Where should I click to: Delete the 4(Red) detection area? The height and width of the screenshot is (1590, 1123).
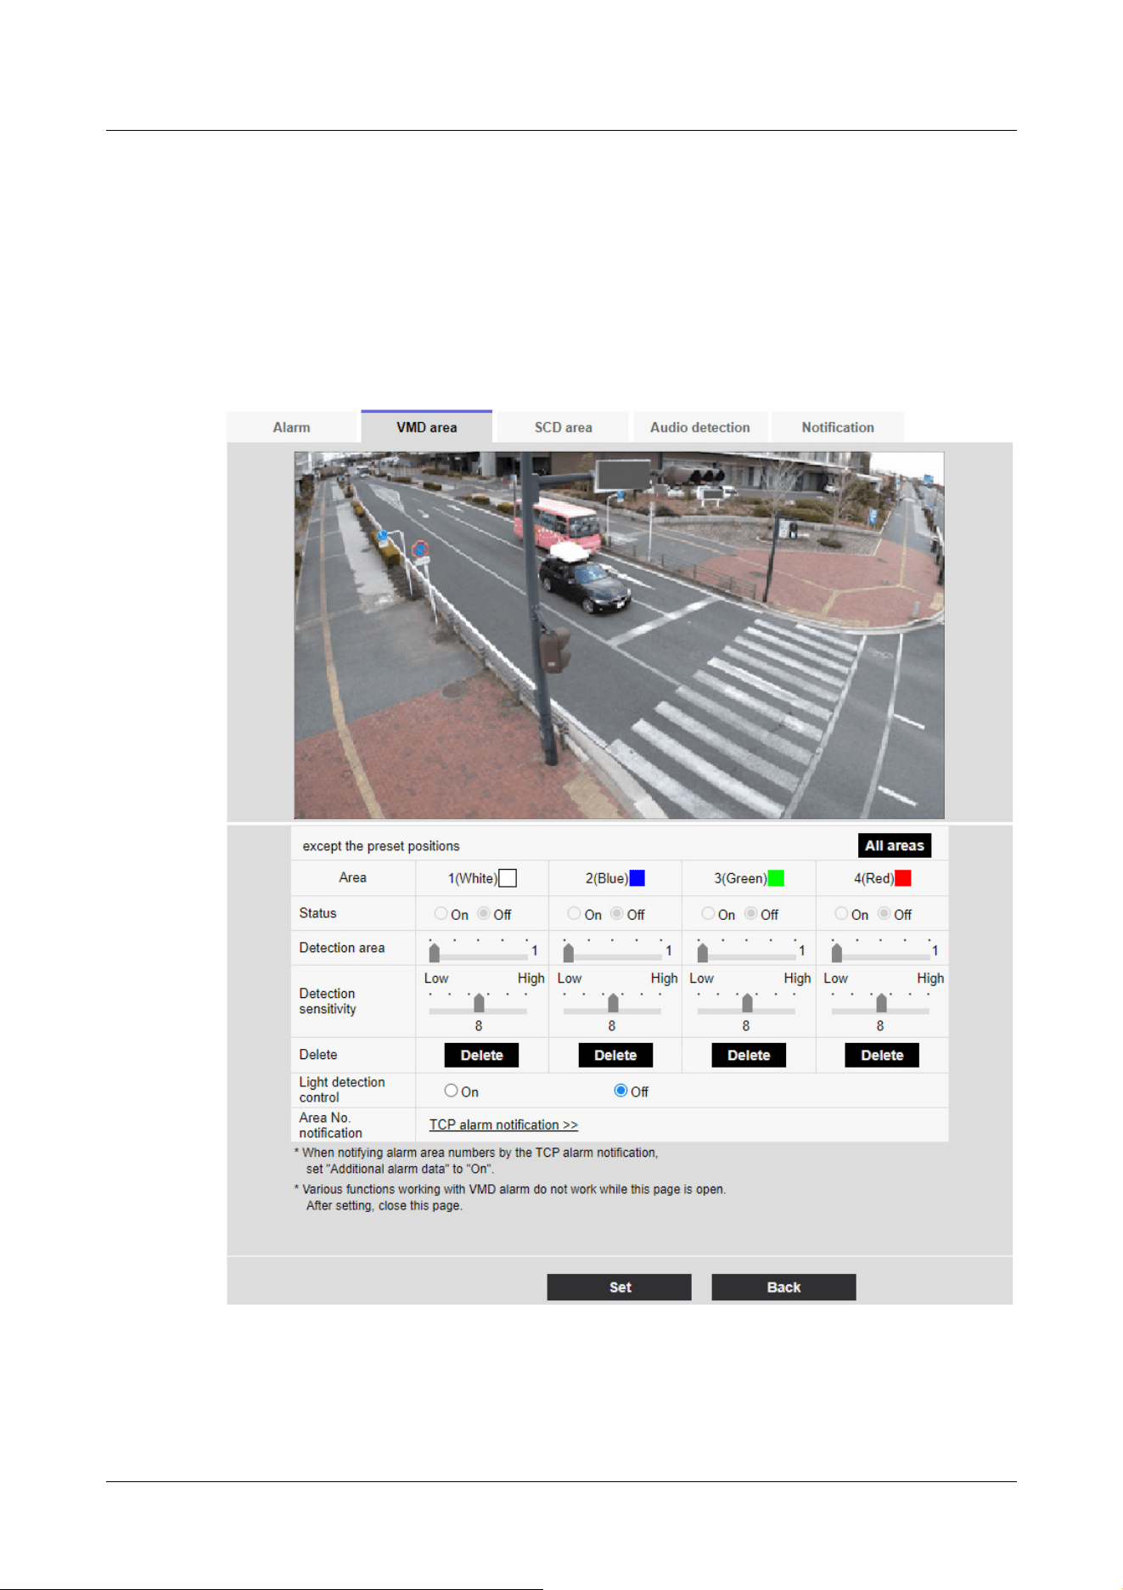tap(882, 1055)
